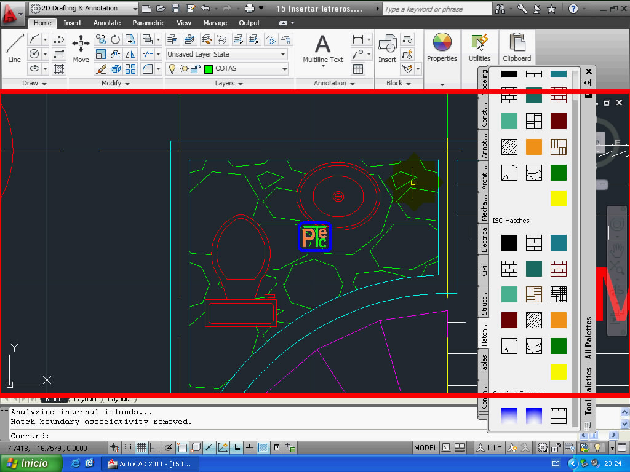The image size is (630, 472).
Task: Click the Scale tool
Action: tap(101, 54)
